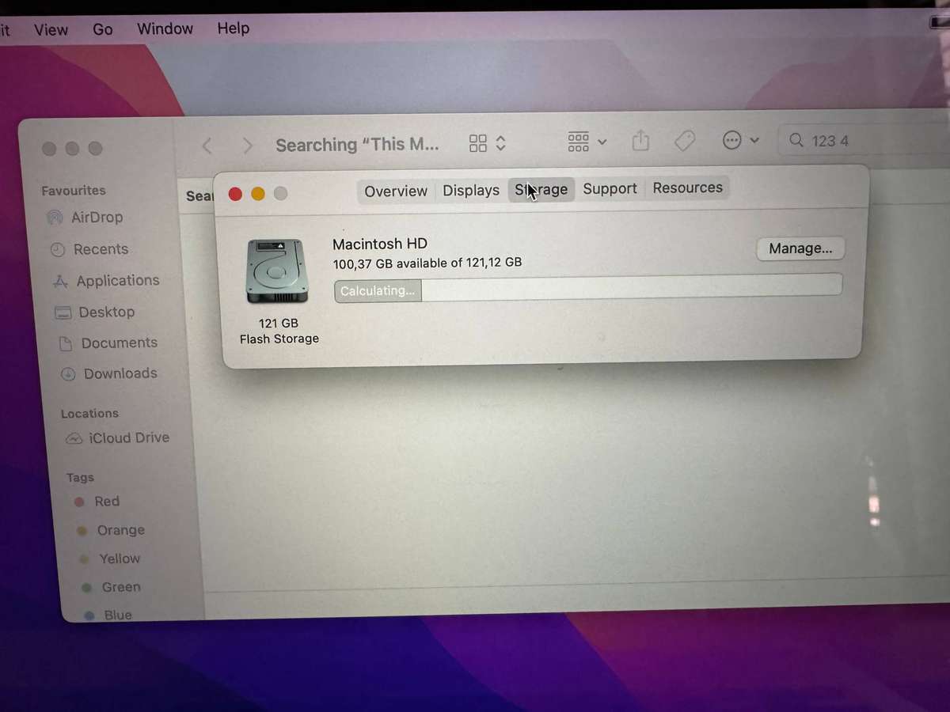Click the Locations sidebar heading

pyautogui.click(x=89, y=414)
